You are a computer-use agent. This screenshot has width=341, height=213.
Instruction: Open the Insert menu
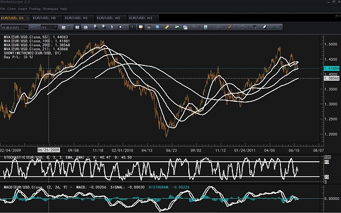(22, 9)
